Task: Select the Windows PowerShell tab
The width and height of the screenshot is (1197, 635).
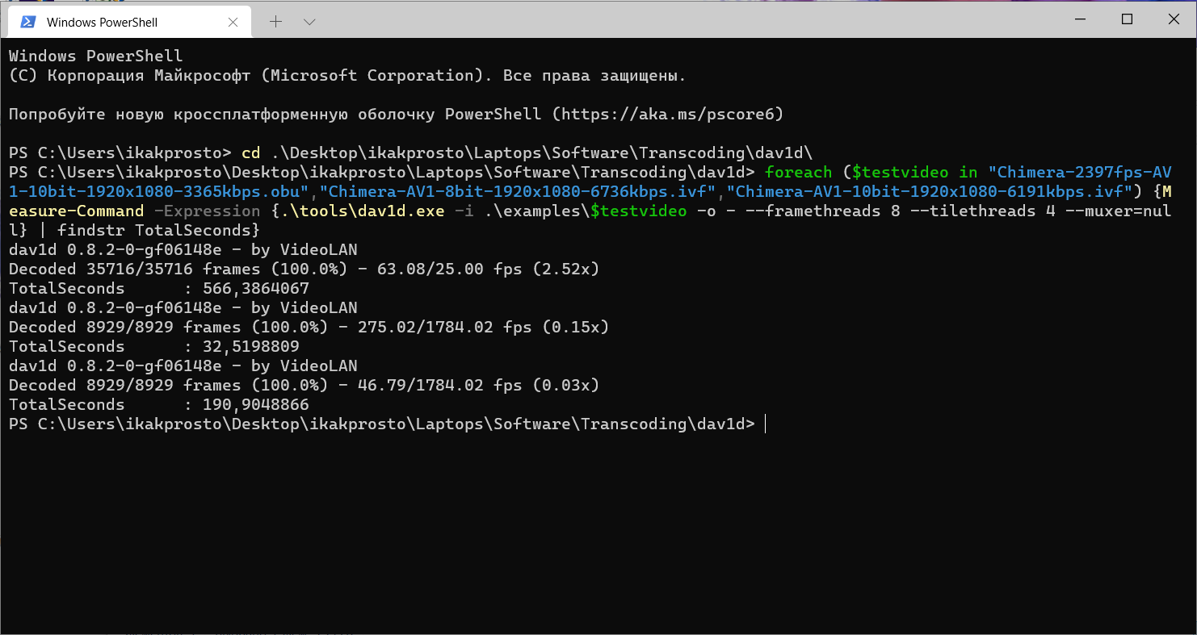Action: pos(129,22)
